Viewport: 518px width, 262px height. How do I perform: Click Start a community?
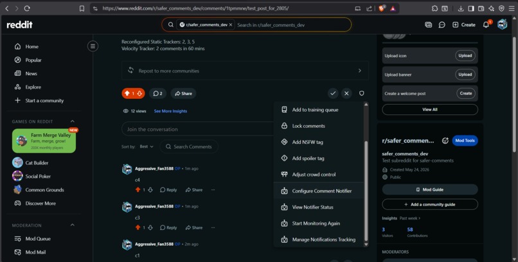click(x=43, y=101)
